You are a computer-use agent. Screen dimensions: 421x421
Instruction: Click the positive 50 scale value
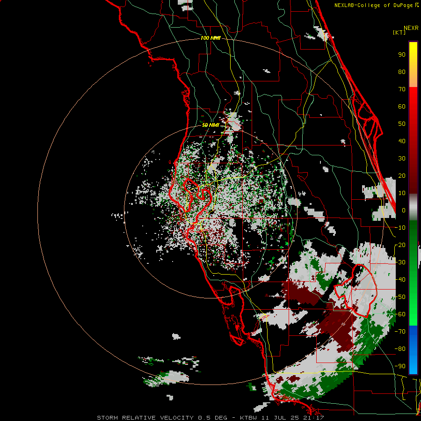[x=402, y=124]
